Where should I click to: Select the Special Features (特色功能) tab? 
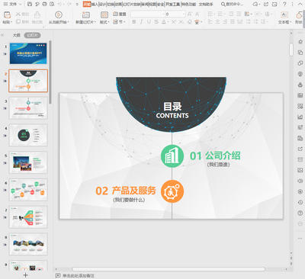188,4
